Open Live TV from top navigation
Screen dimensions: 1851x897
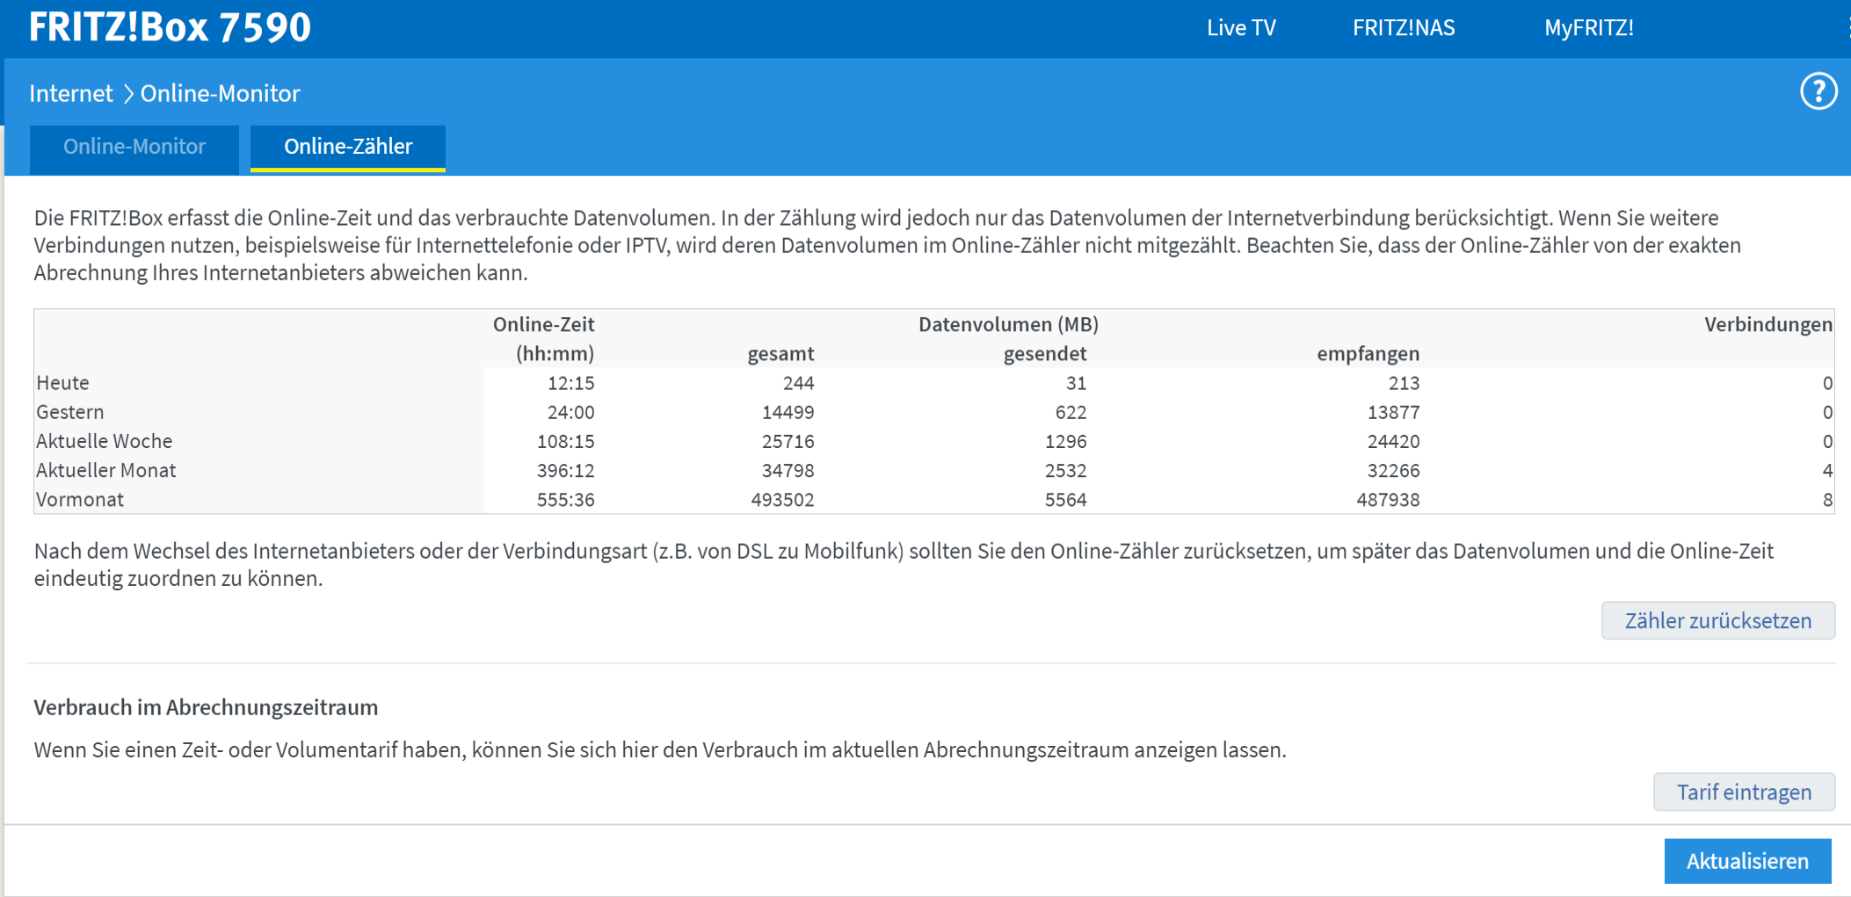(1241, 28)
